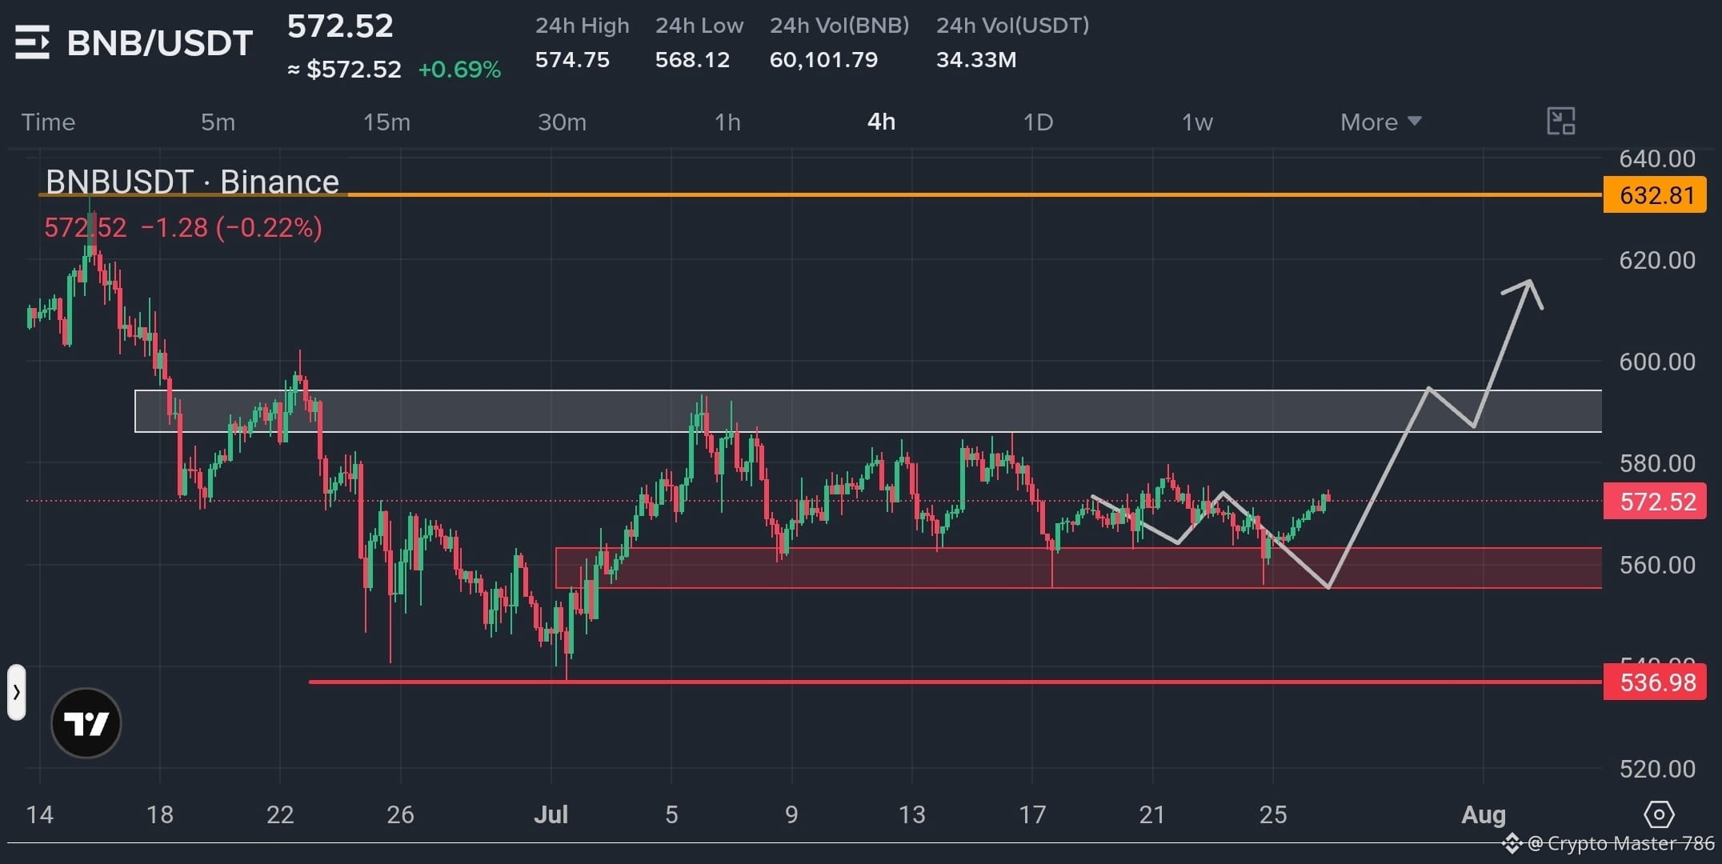Switch to the 1D timeframe
This screenshot has height=864, width=1722.
1038,122
